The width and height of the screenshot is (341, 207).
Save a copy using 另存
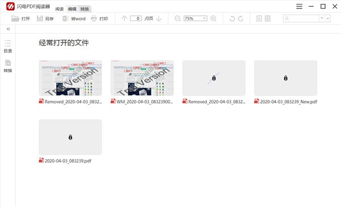[45, 19]
